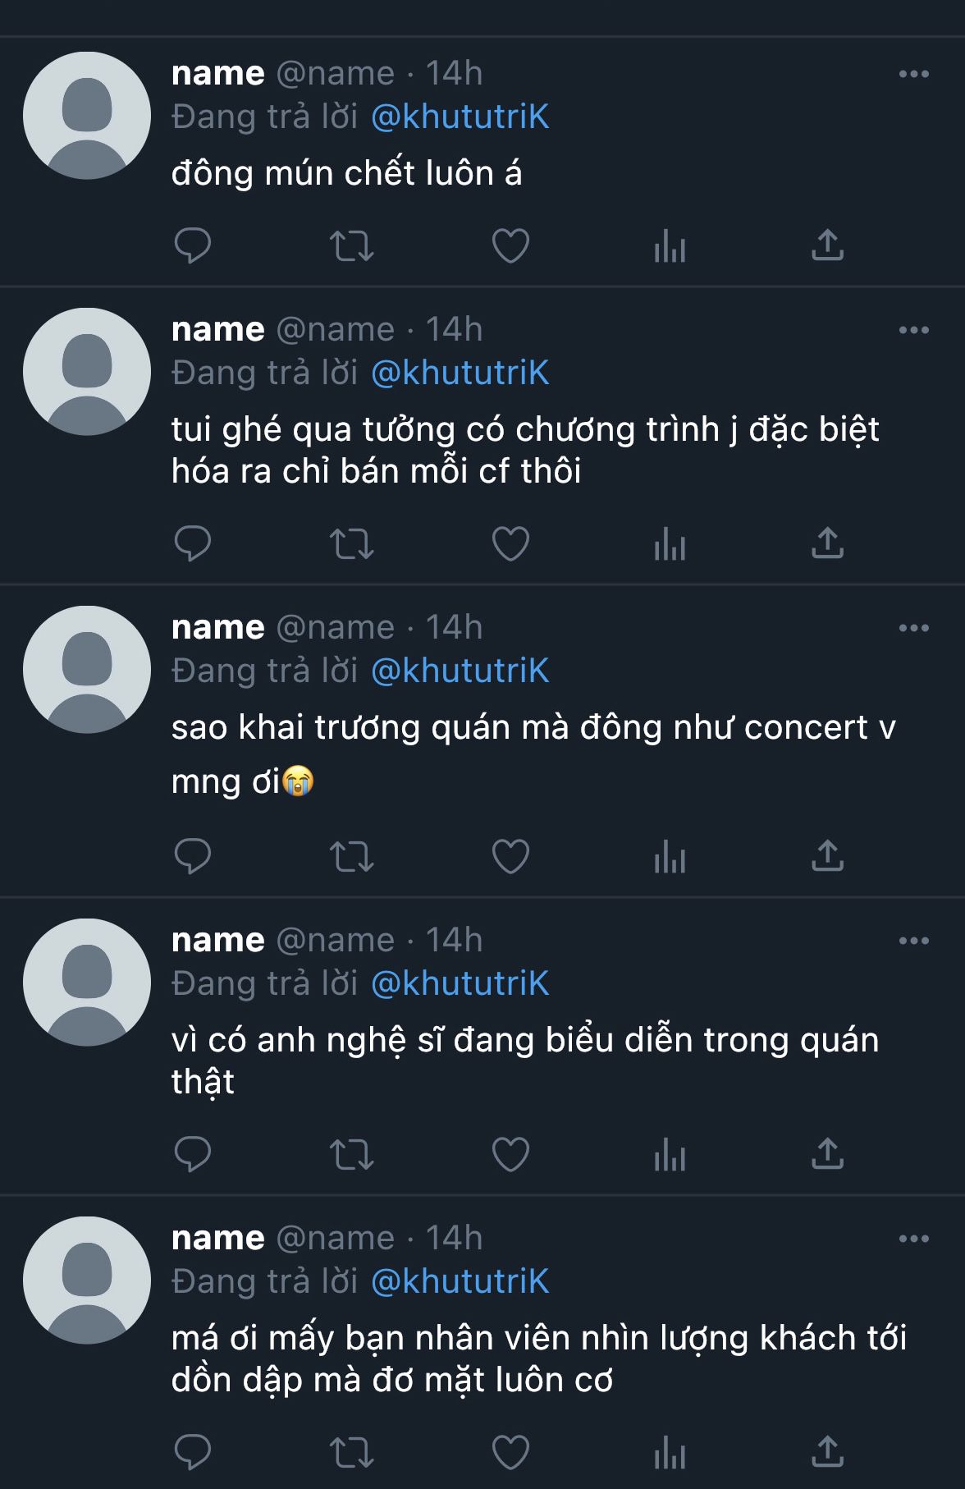Share the "sao khai trương quán" tweet
Screen dimensions: 965x1489
click(827, 856)
